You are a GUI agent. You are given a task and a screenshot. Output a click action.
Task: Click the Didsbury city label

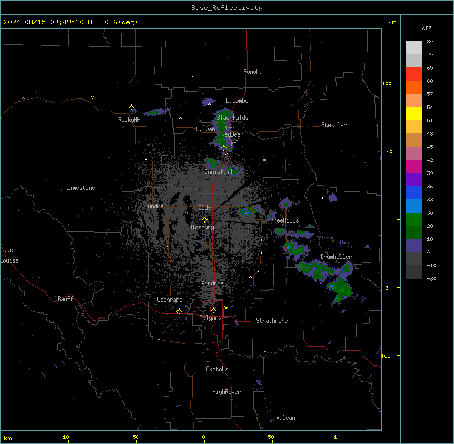click(202, 227)
